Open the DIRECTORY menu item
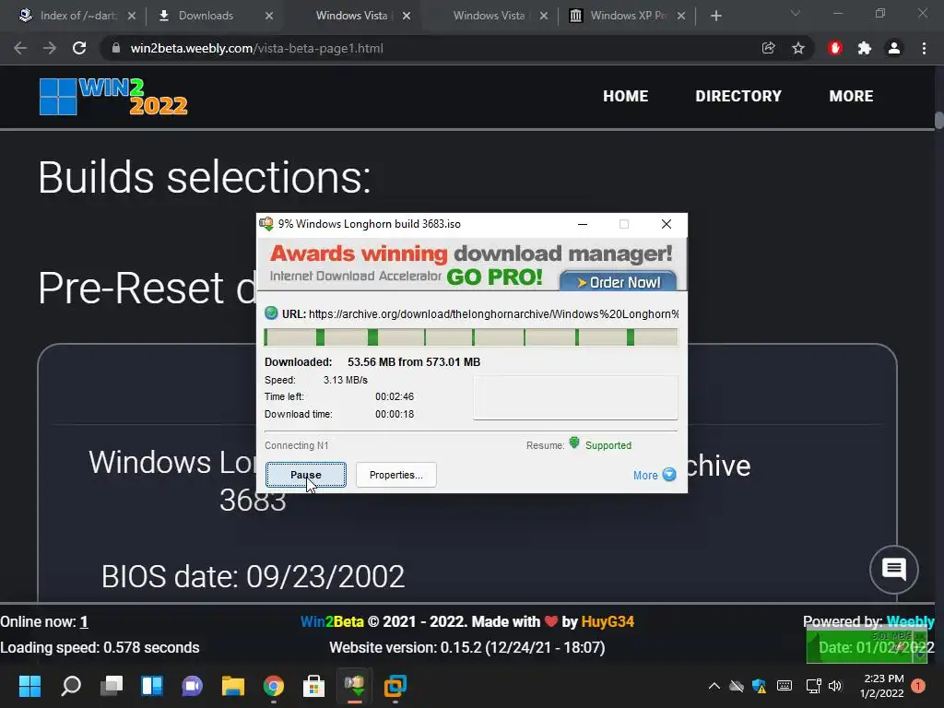Viewport: 944px width, 708px height. 738,96
